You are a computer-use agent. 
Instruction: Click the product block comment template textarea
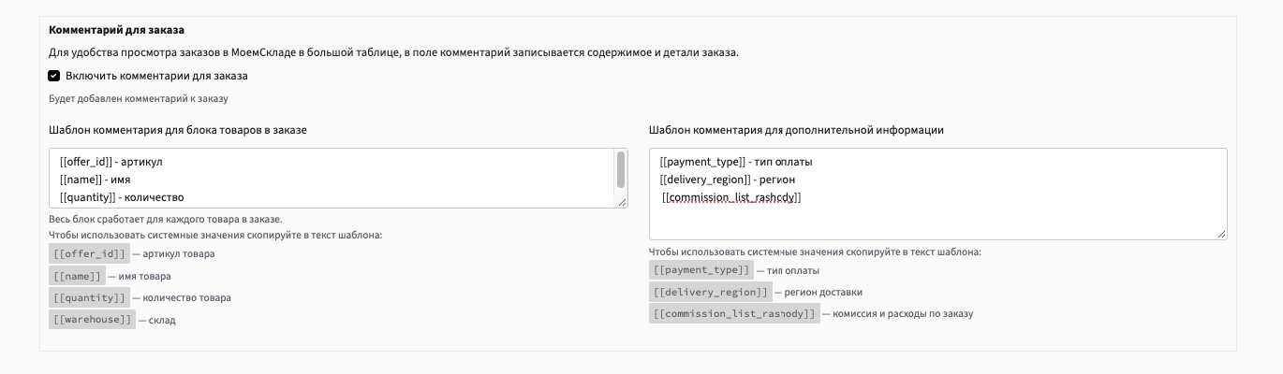338,178
